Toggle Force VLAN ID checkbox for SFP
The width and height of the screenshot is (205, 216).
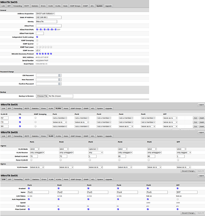pos(178,160)
